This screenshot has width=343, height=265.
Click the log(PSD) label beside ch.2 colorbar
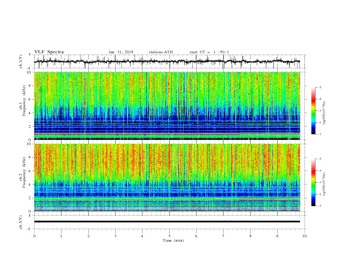[x=324, y=184]
